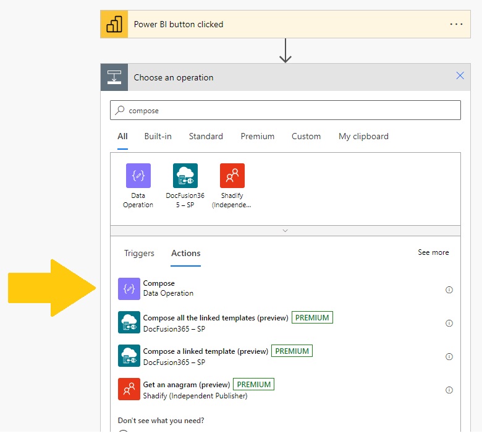Switch to the All tab
Viewport: 482px width, 433px height.
(122, 136)
